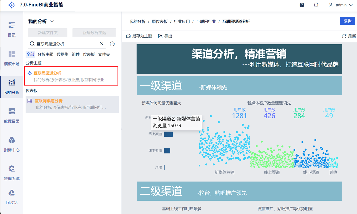Open the 互联网渠道分析 analysis theme result
This screenshot has width=357, height=214.
click(x=71, y=76)
